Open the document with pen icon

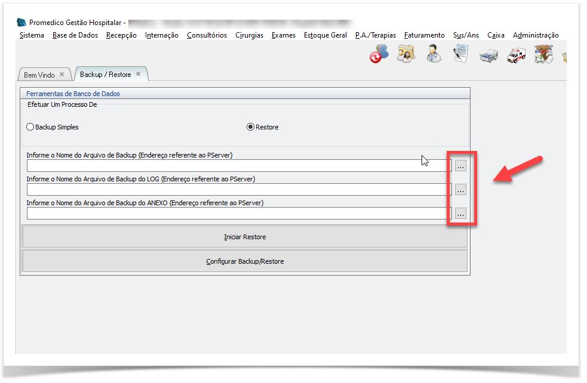coord(460,54)
